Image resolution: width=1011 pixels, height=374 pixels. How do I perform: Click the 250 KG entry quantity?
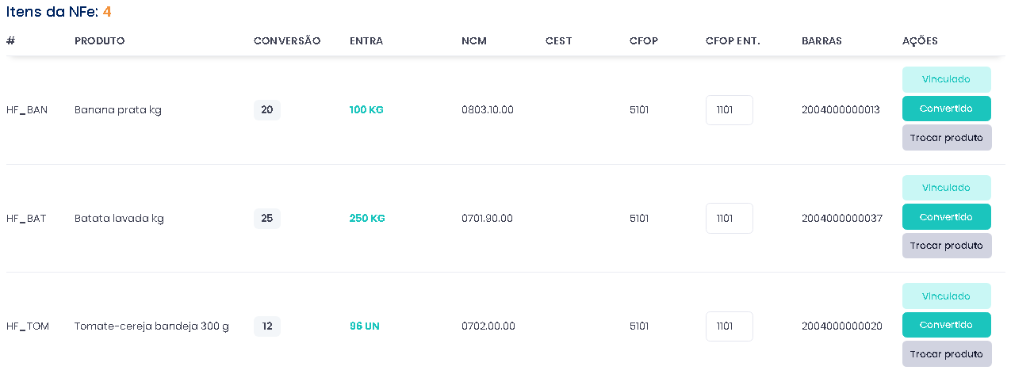click(367, 218)
